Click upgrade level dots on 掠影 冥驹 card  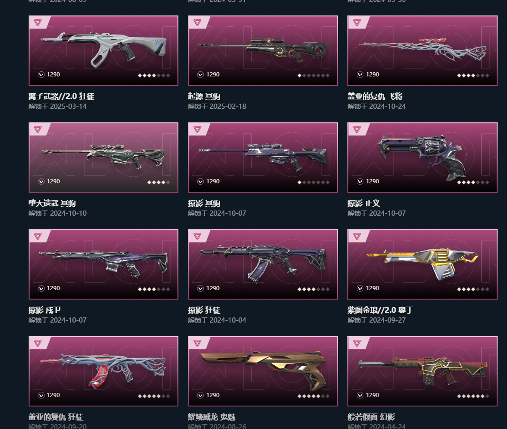tap(313, 182)
